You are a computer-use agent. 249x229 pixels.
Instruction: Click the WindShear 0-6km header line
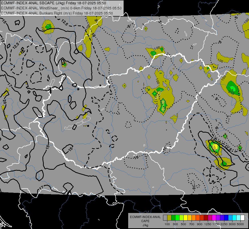coord(61,8)
